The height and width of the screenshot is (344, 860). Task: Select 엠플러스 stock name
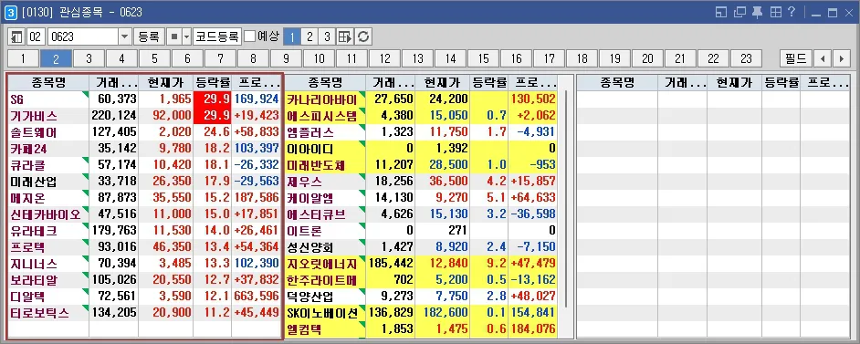(x=309, y=132)
